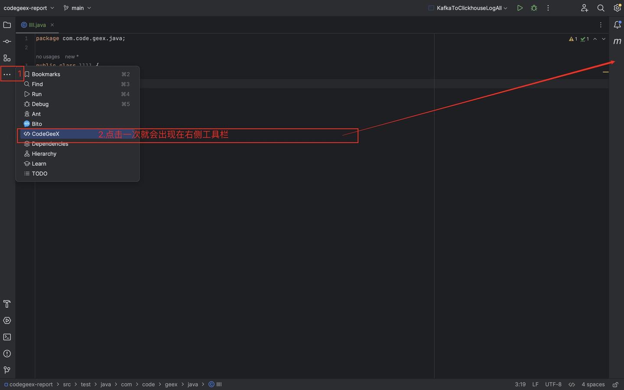The image size is (624, 390).
Task: Choose Learn in the tool windows popup
Action: coord(78,164)
